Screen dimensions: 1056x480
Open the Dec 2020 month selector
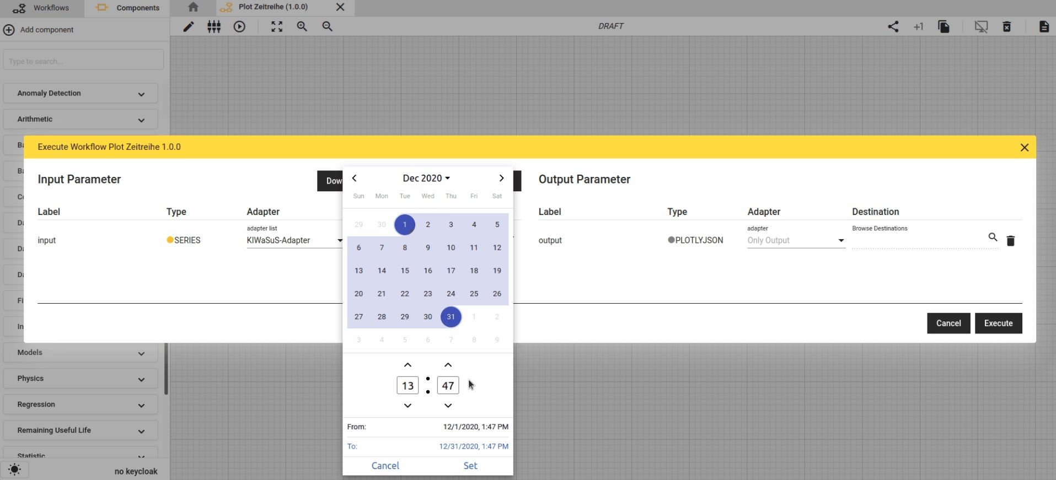426,178
